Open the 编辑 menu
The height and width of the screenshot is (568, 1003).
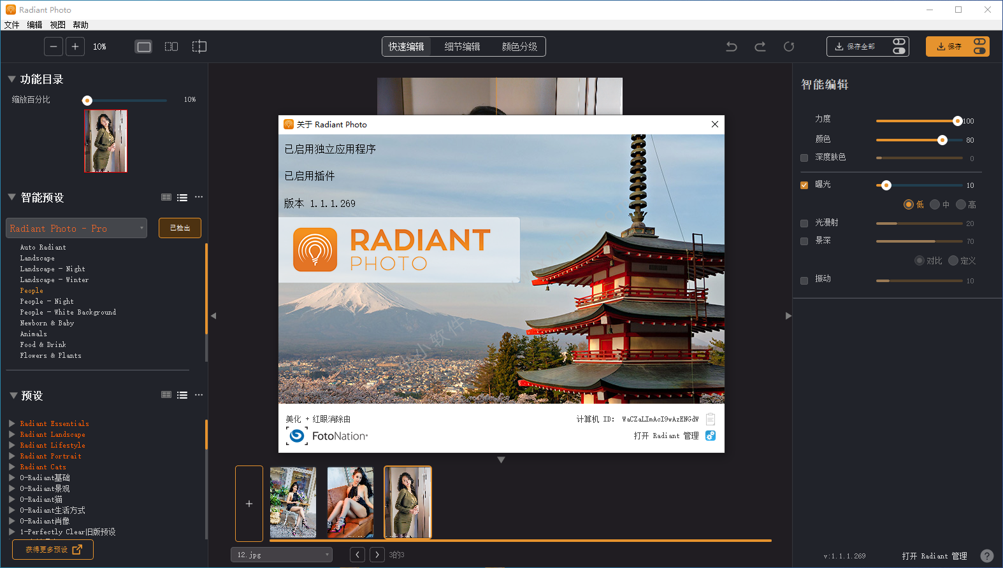point(34,25)
